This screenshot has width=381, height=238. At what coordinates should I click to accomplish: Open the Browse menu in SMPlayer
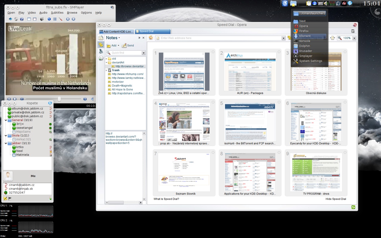(72, 12)
